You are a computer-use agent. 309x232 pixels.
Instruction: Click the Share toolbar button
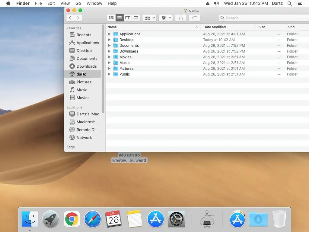(x=181, y=18)
